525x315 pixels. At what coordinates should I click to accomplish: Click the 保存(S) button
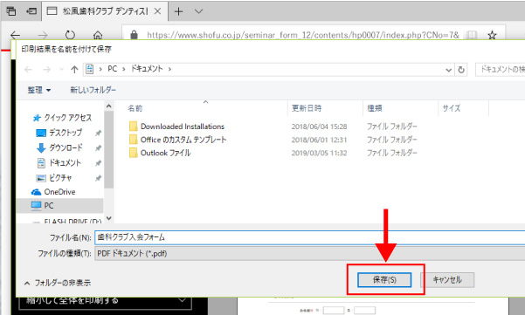pos(384,280)
